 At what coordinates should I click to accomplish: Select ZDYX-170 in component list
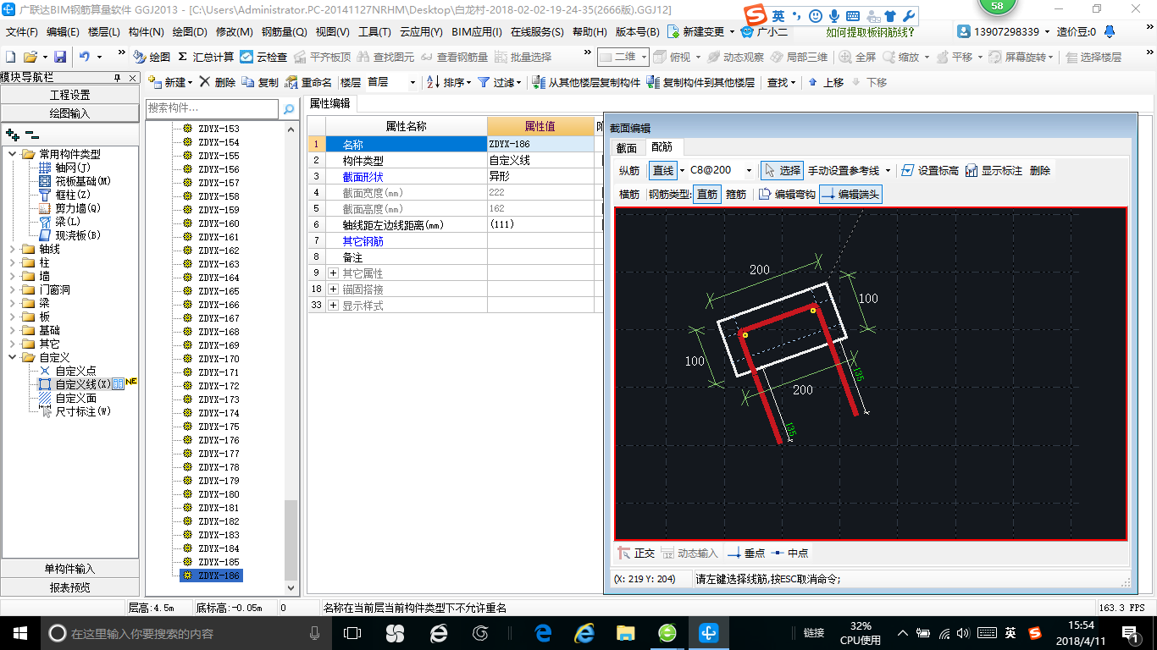(x=219, y=359)
